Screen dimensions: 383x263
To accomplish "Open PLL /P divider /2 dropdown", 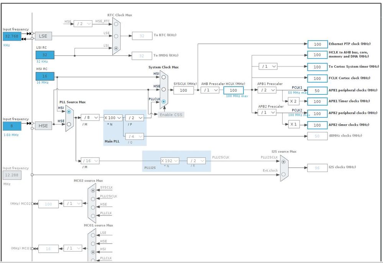I will click(135, 118).
